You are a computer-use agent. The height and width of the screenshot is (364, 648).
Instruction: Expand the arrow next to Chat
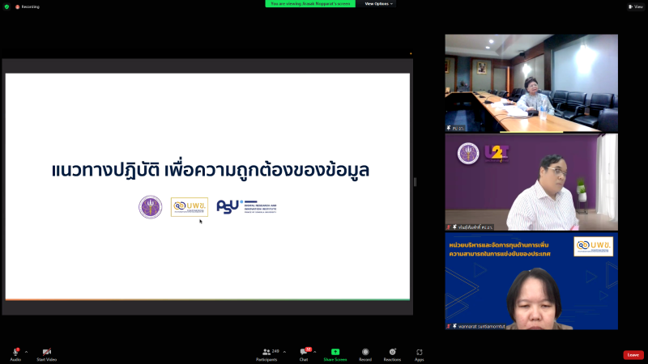315,352
